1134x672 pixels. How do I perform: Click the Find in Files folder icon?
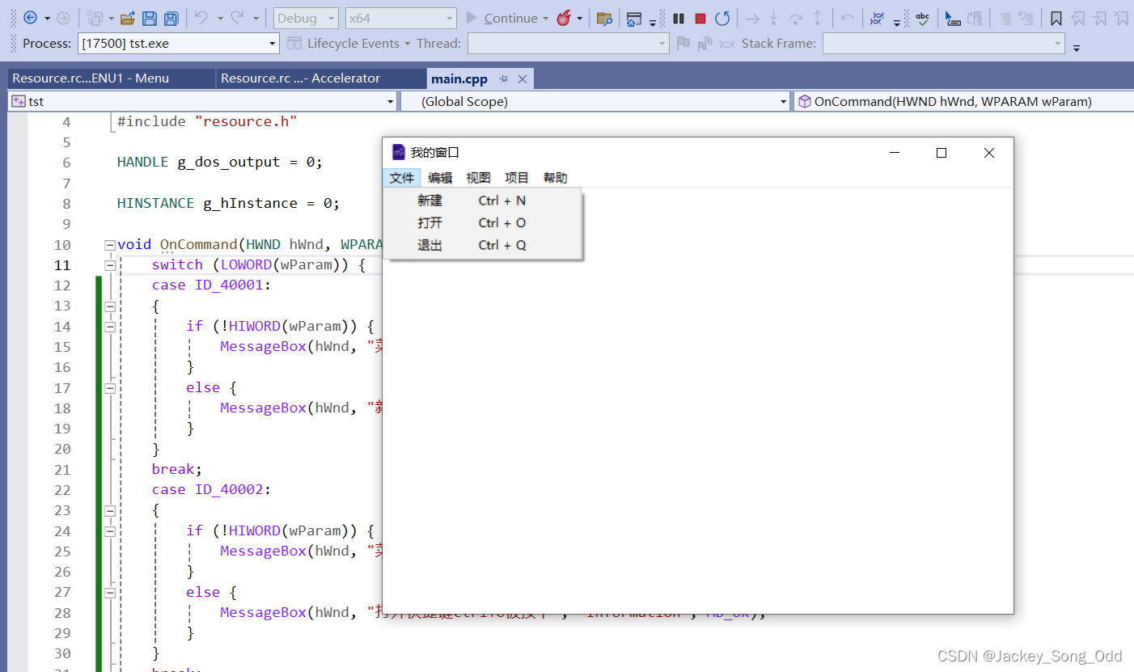(603, 18)
